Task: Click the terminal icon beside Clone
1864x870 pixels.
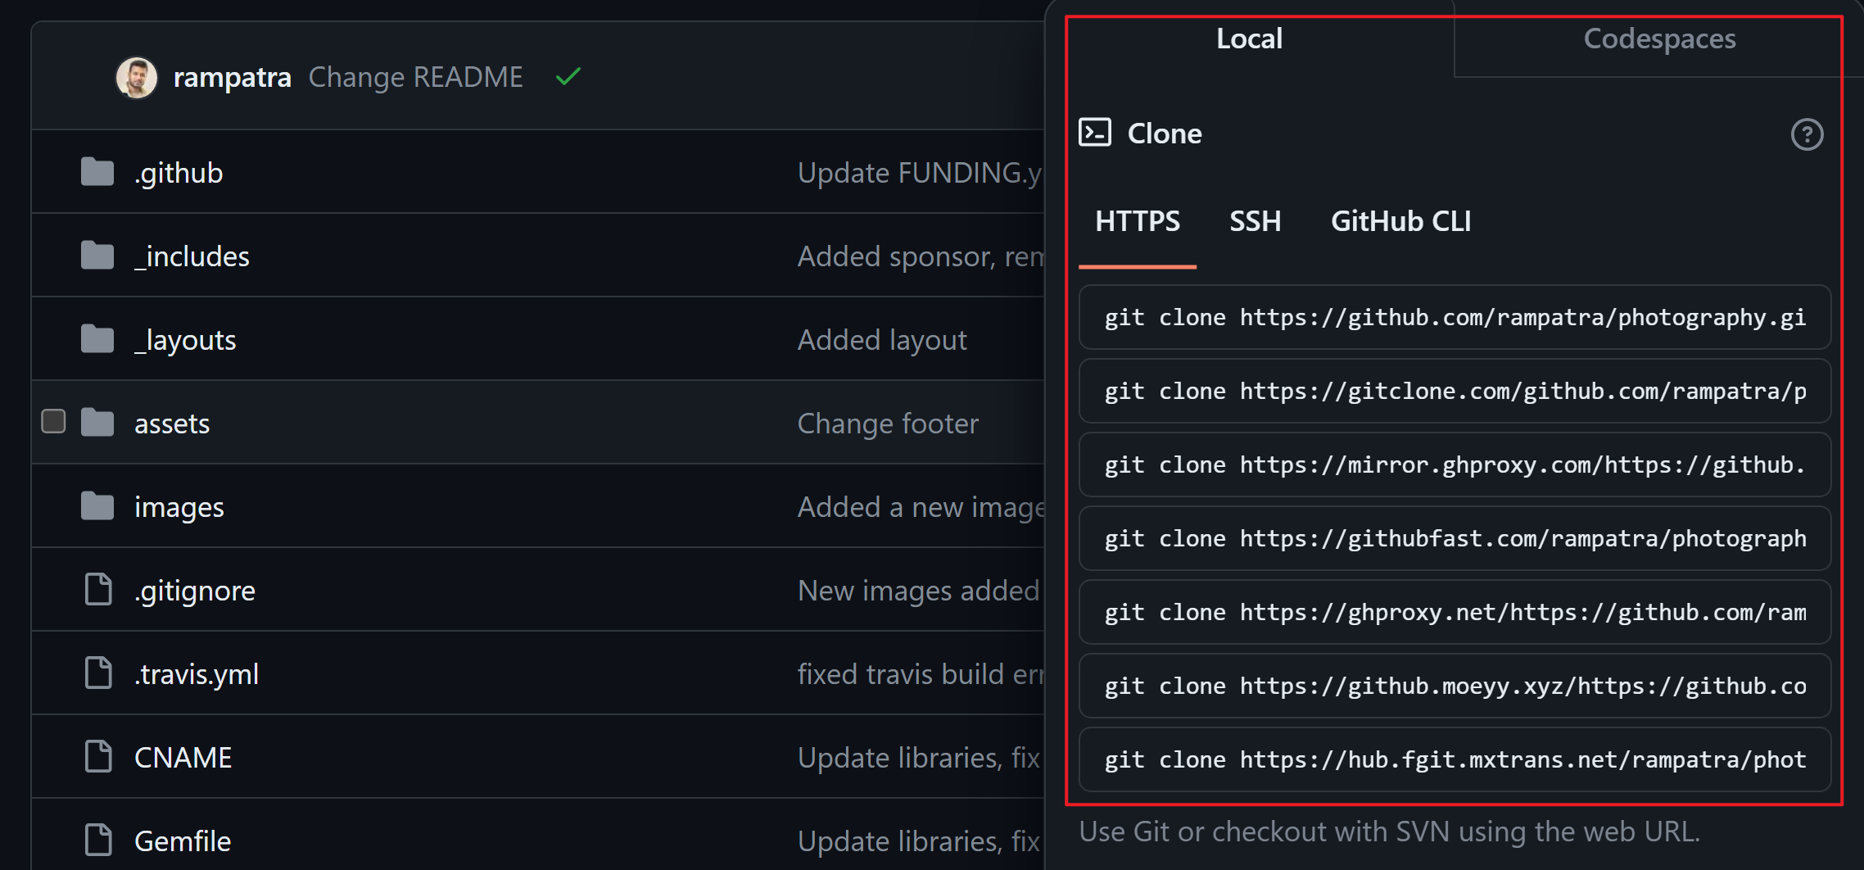Action: tap(1095, 133)
